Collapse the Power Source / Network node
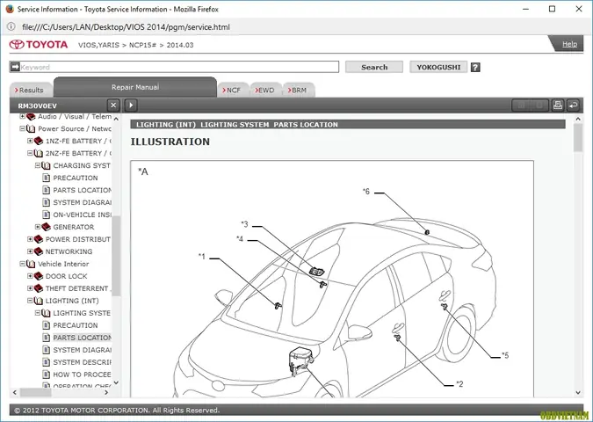 22,128
